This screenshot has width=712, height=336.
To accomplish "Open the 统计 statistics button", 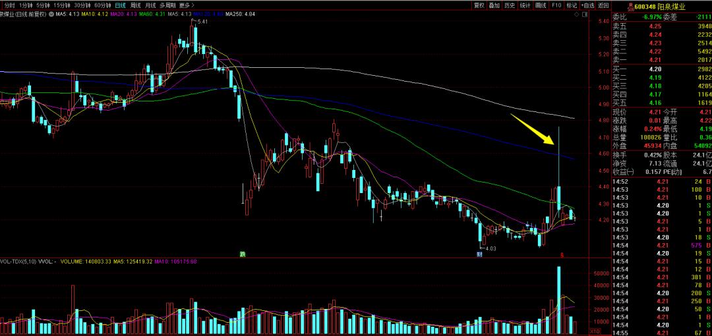I will pos(525,5).
